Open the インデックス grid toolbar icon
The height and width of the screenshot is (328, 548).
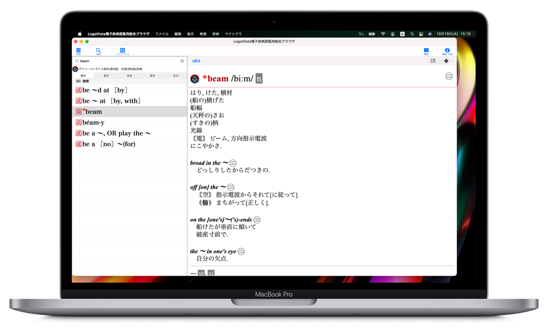122,51
